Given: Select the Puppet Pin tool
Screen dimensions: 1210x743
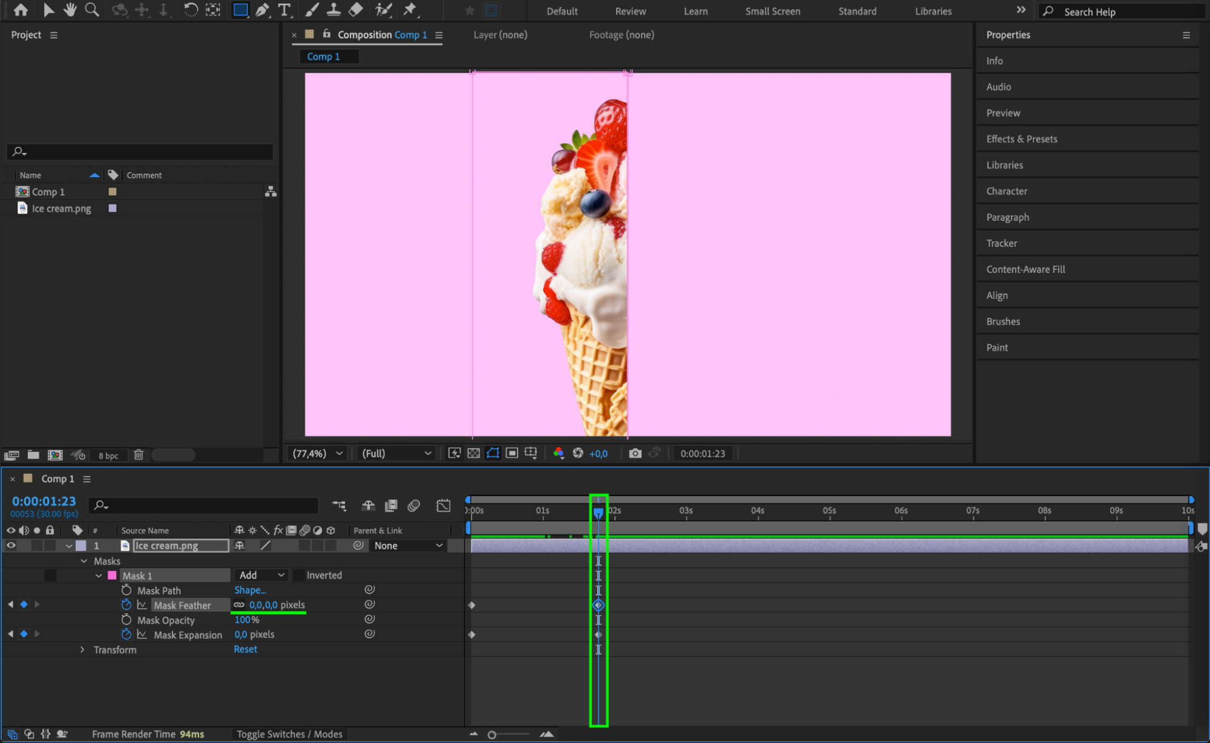Looking at the screenshot, I should (x=410, y=10).
